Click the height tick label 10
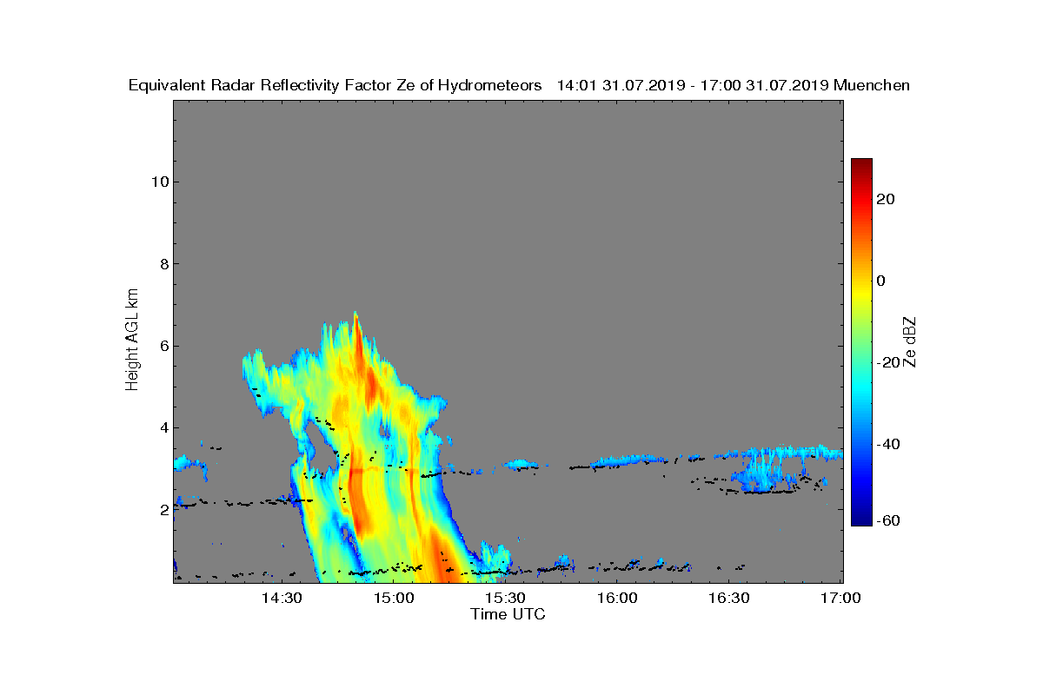Image resolution: width=1043 pixels, height=695 pixels. [x=159, y=182]
